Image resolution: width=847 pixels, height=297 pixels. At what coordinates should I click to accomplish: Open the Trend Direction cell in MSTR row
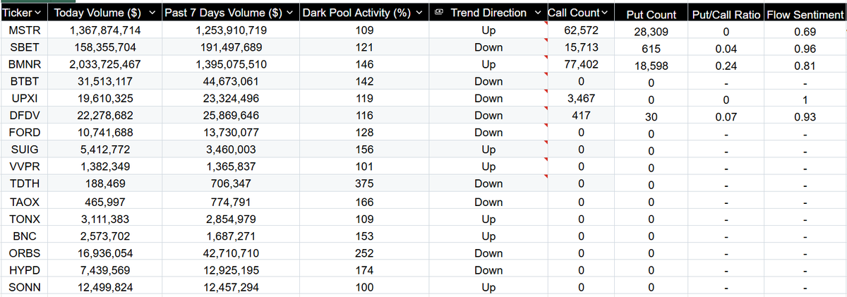488,30
